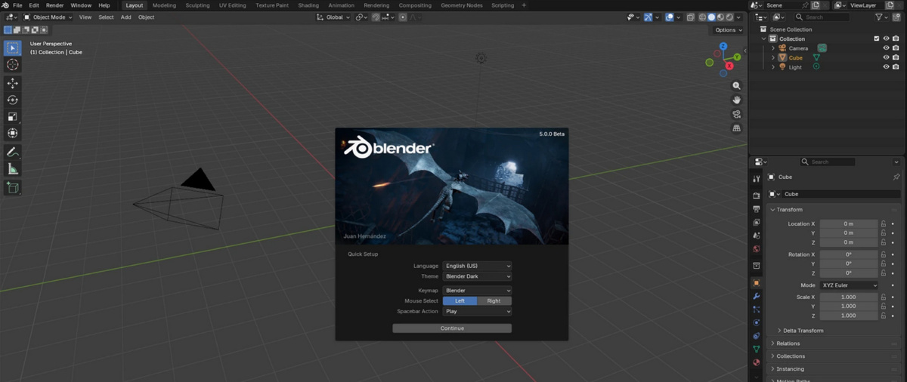Select the Select Box tool

tap(12, 48)
